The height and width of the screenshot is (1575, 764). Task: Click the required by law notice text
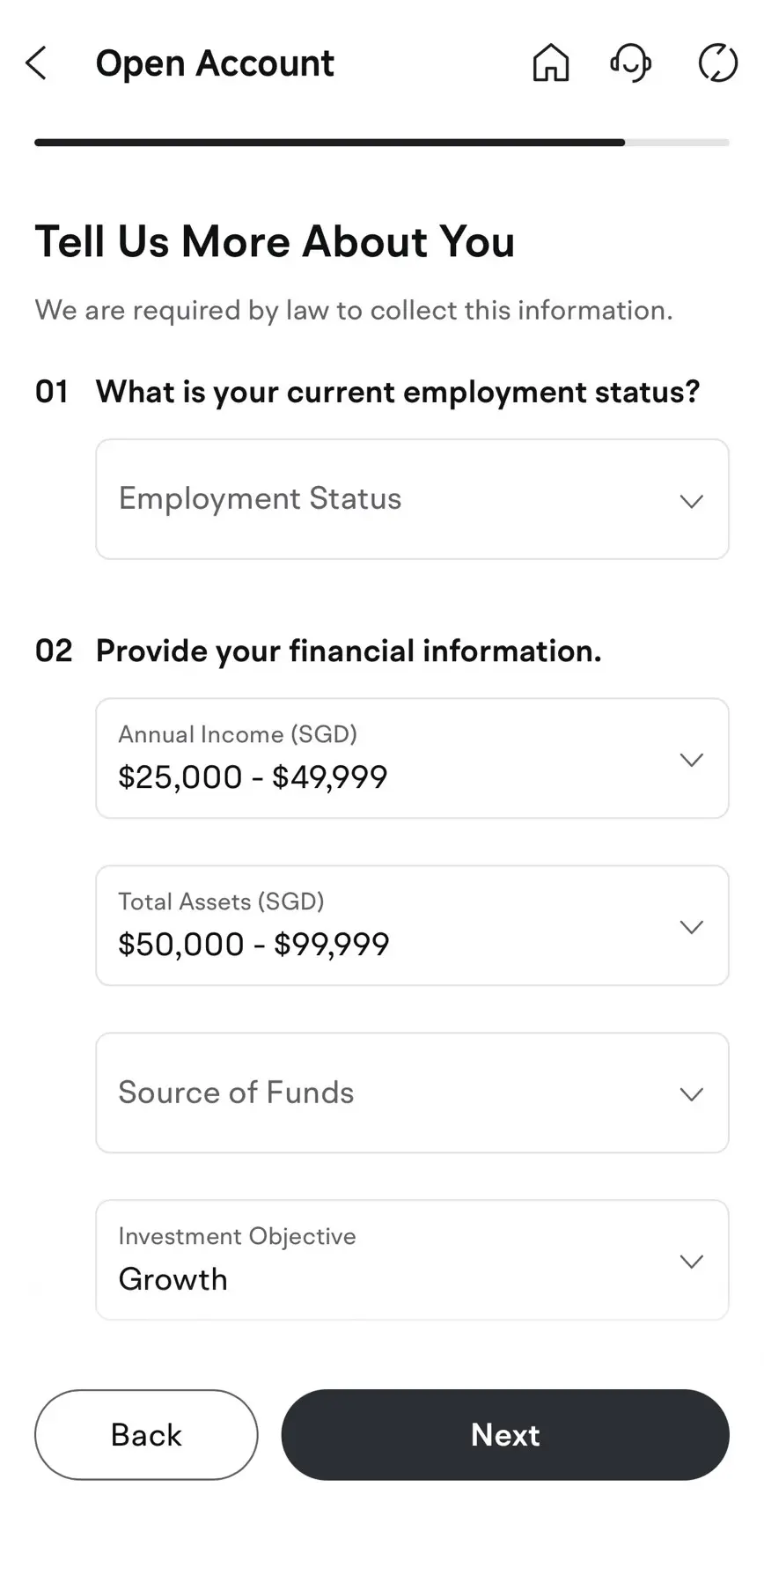(x=354, y=311)
